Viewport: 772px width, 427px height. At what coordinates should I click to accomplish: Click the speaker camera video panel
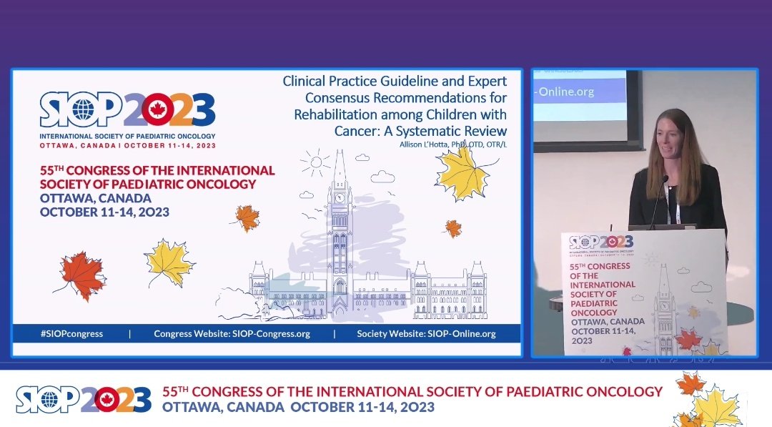645,212
